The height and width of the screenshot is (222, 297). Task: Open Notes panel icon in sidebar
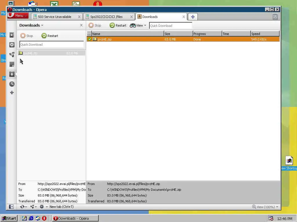pos(12,64)
